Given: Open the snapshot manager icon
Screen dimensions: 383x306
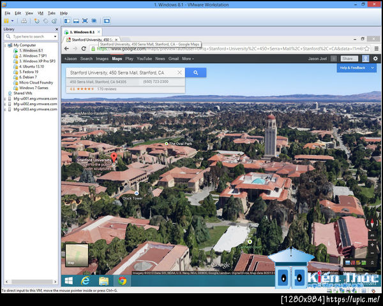Looking at the screenshot, I should (54, 21).
